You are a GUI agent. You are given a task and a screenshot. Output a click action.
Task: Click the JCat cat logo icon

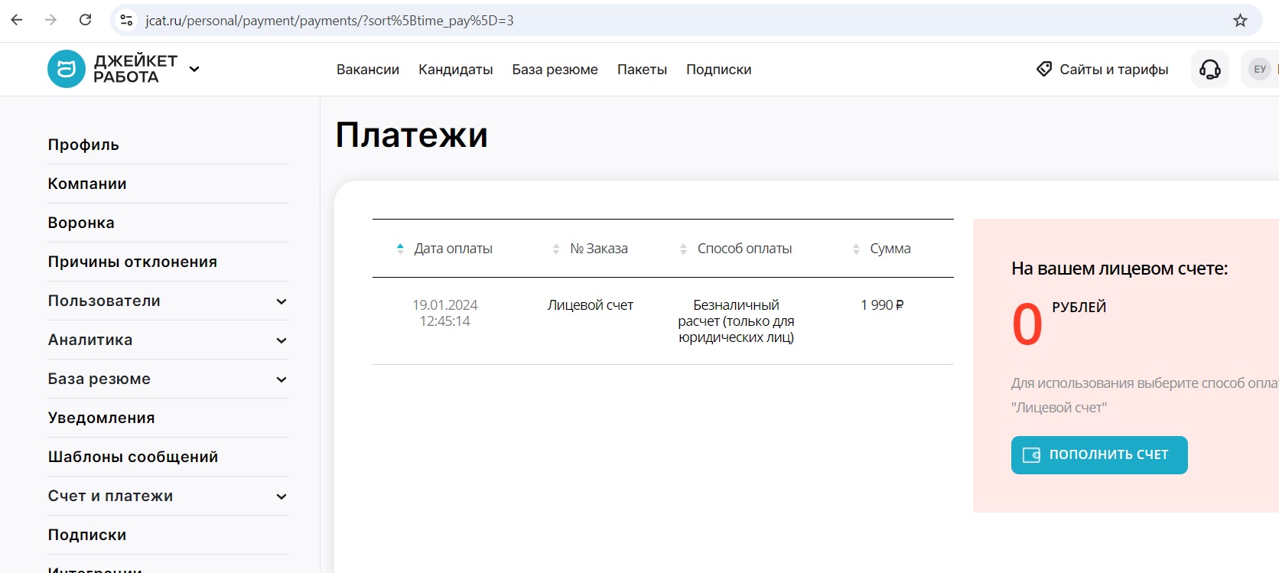tap(67, 69)
